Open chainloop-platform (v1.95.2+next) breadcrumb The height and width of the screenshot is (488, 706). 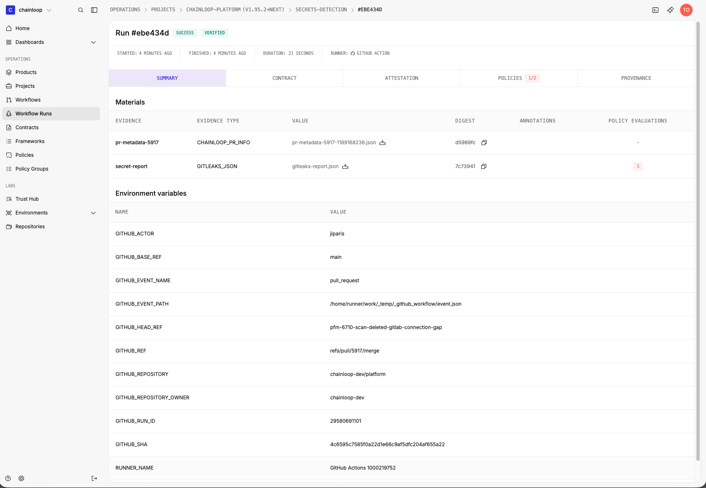(x=235, y=10)
